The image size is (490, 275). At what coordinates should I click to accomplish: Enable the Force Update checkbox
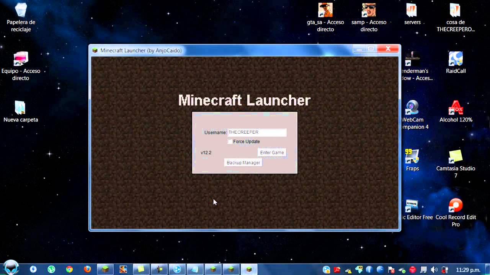click(x=230, y=142)
